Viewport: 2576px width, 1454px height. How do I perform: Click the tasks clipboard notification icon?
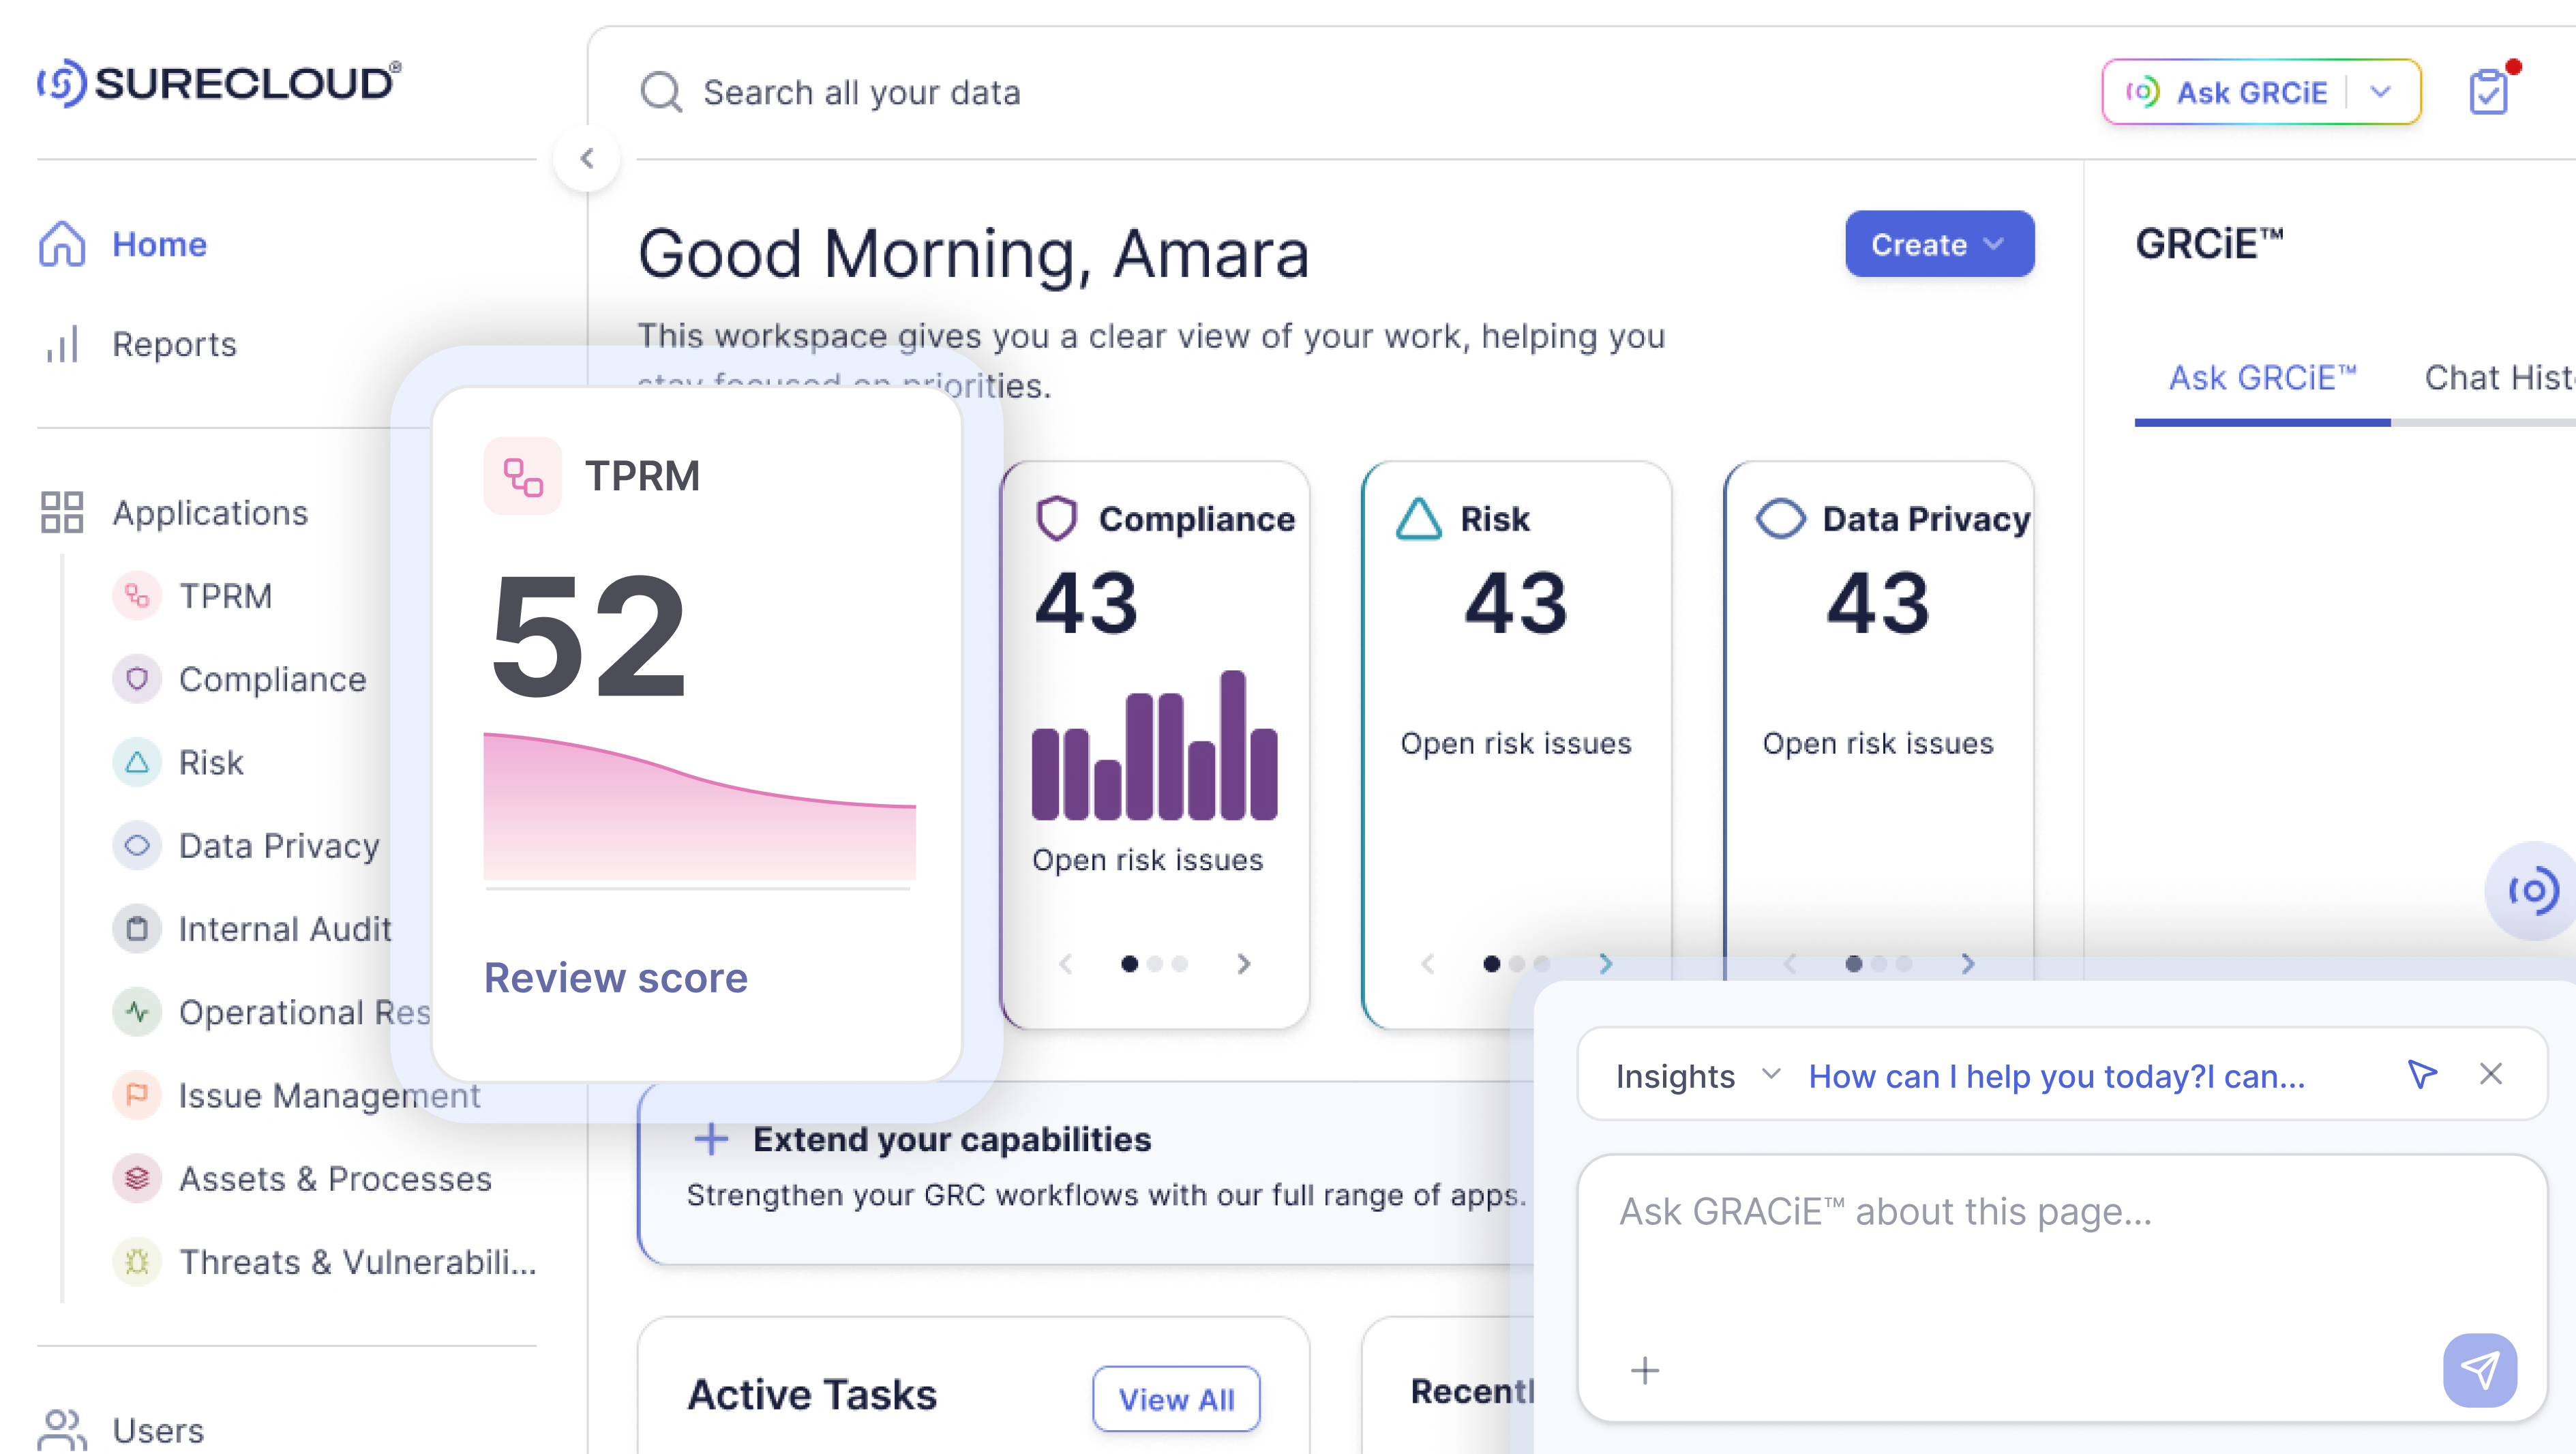(x=2488, y=92)
